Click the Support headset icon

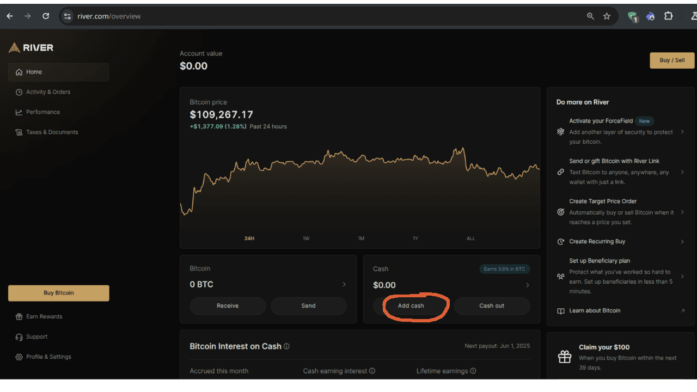pyautogui.click(x=19, y=336)
